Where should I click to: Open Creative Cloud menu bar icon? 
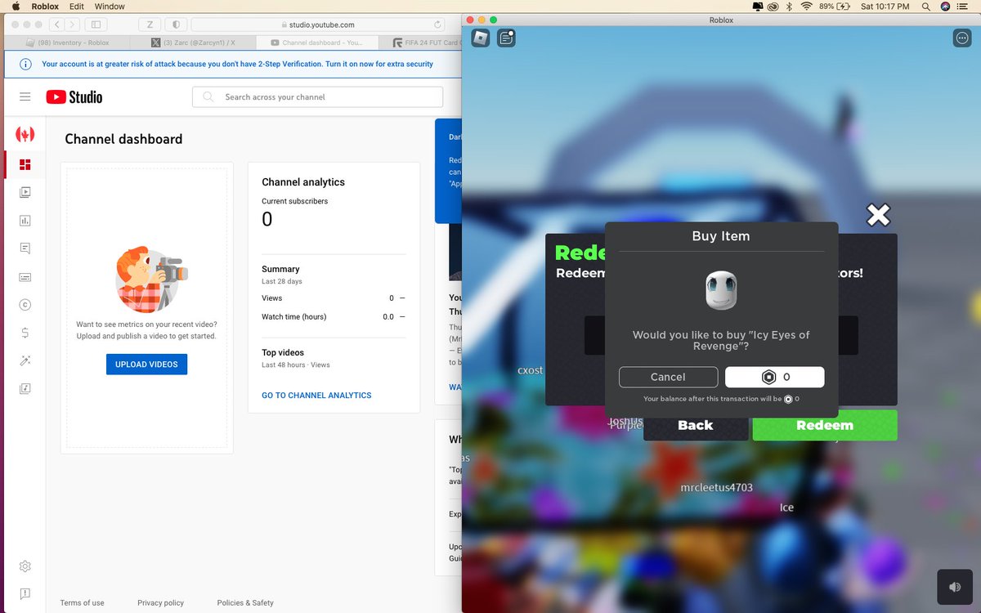coord(772,6)
